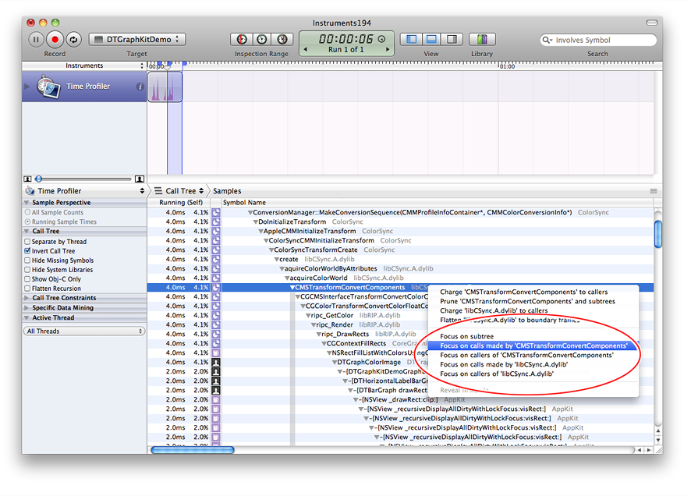
Task: Open the All Threads popup menu
Action: pos(85,331)
